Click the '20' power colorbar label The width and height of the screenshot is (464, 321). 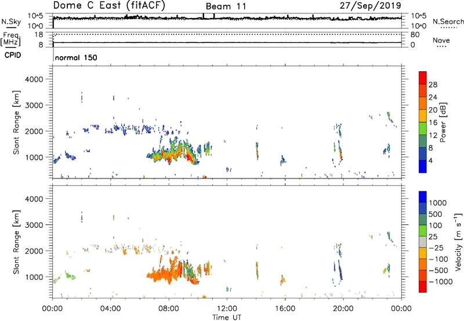(x=433, y=110)
